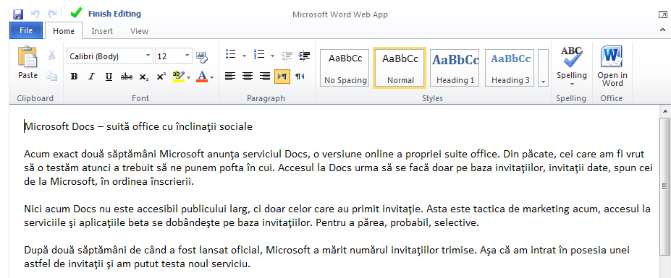Click the Redo arrow in title bar

(52, 14)
